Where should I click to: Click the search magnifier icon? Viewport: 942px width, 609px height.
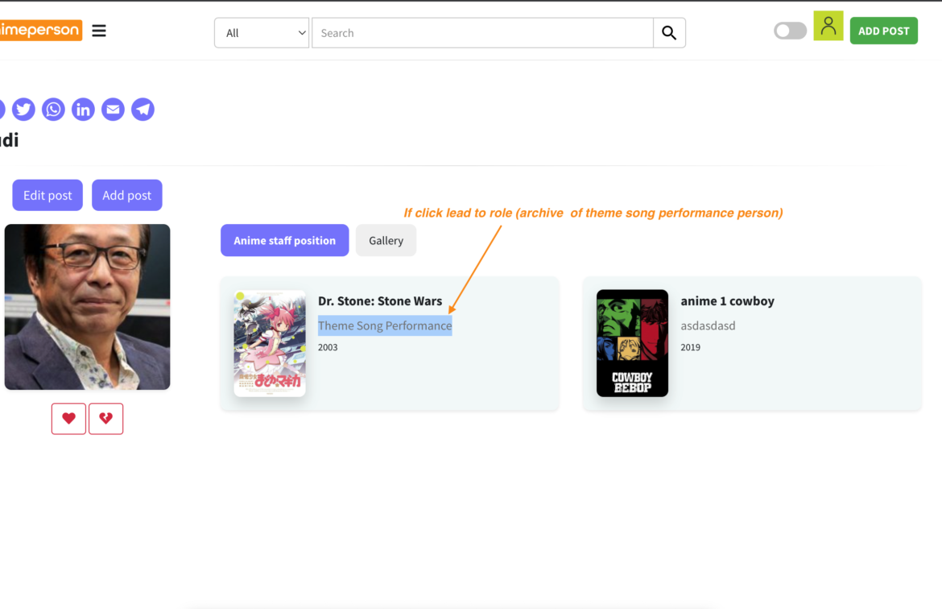669,33
